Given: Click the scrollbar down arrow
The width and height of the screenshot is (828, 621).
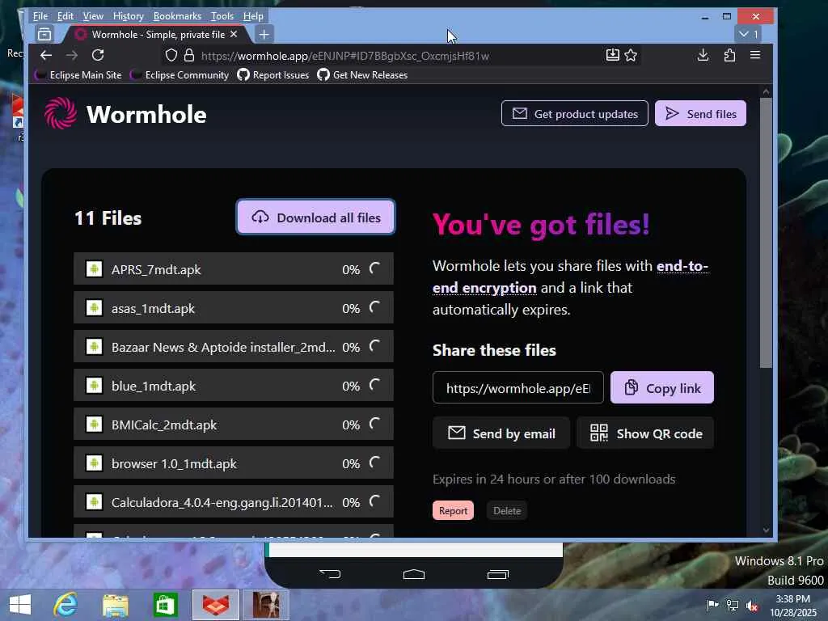Looking at the screenshot, I should tap(767, 530).
